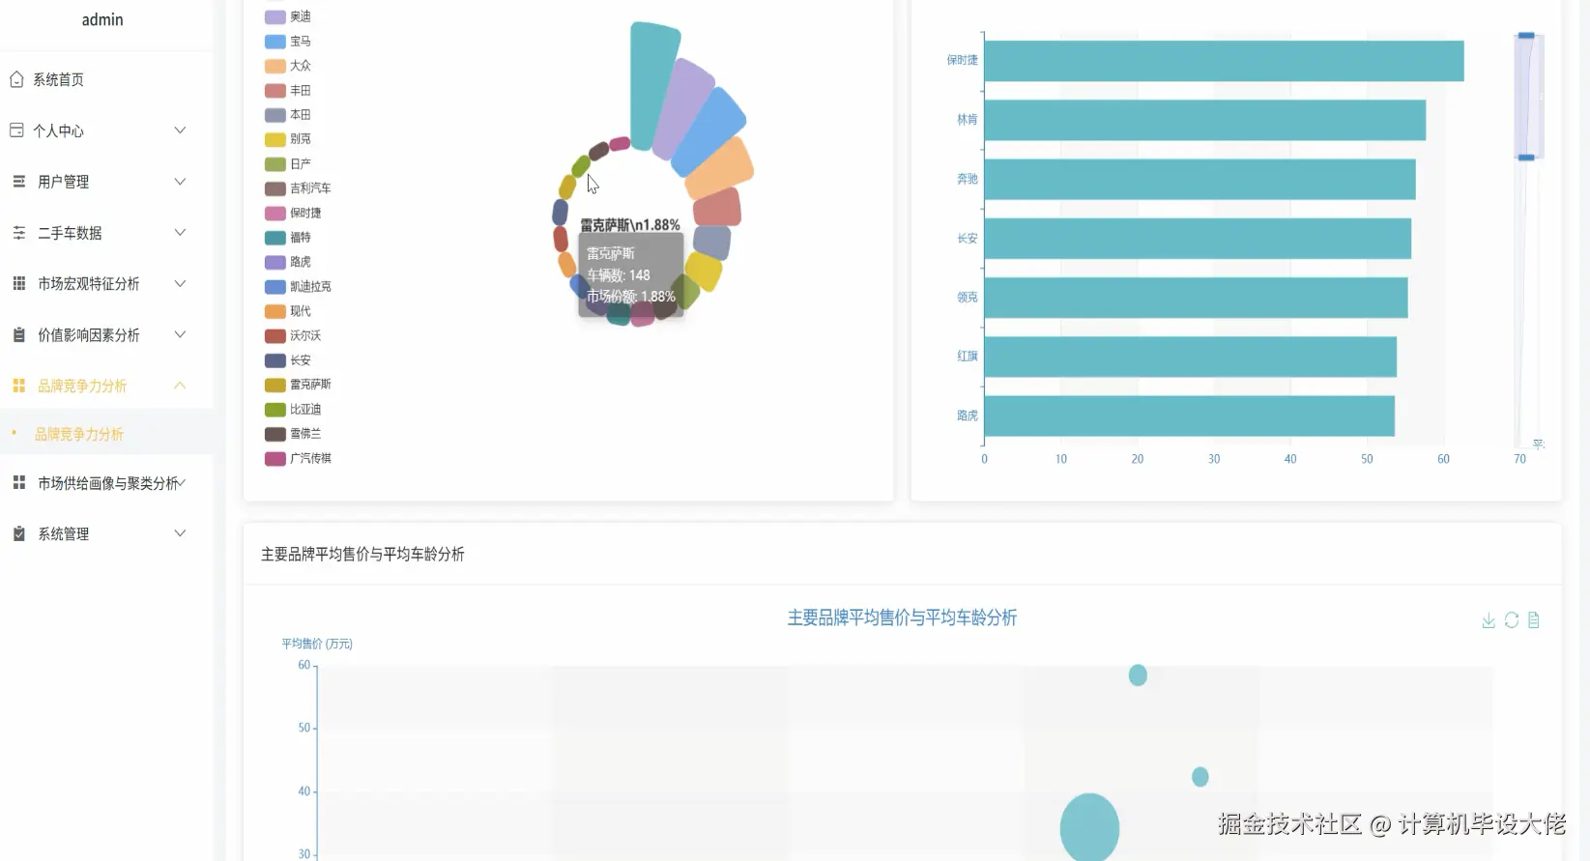Toggle 长安 legend entry in pie chart

point(288,360)
